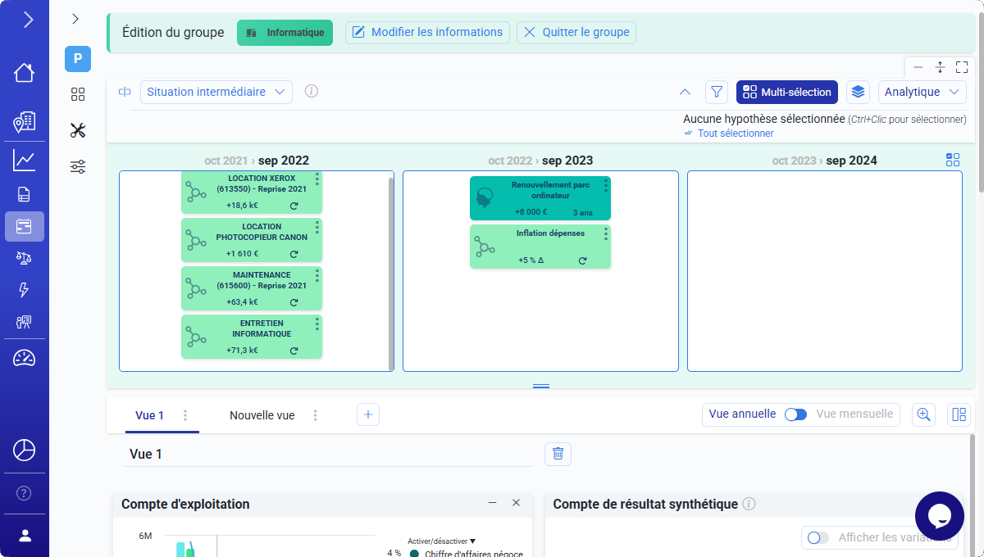
Task: Open the tools wrench icon
Action: tap(78, 130)
